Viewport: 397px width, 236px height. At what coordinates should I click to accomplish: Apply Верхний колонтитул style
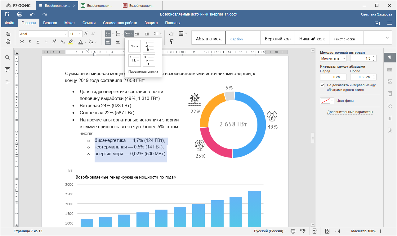(x=277, y=38)
